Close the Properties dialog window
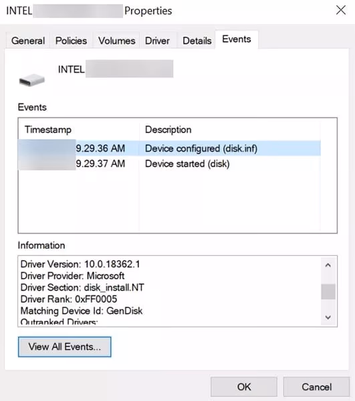The image size is (355, 401). [x=341, y=11]
